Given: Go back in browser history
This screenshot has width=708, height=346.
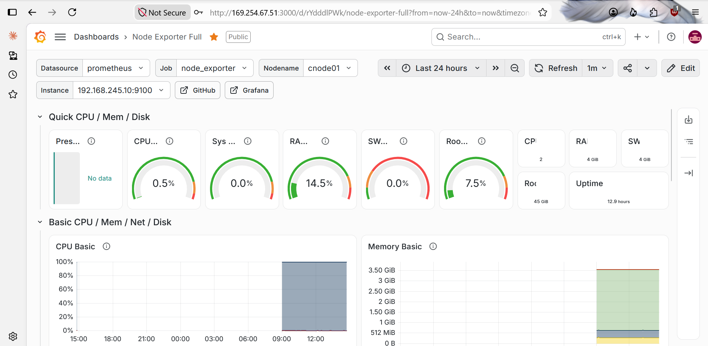Looking at the screenshot, I should click(x=32, y=12).
